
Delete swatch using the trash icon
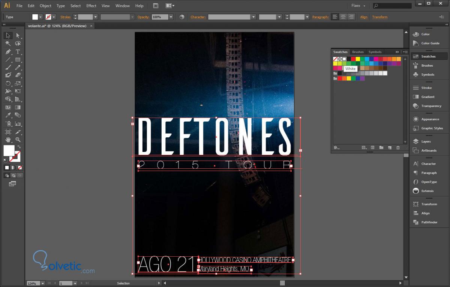[x=398, y=148]
